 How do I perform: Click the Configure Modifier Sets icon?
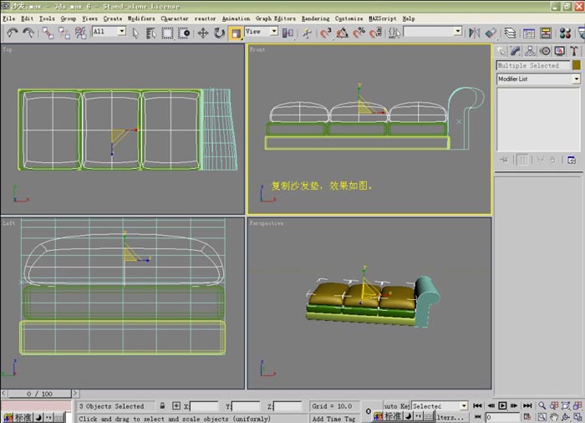pos(571,161)
